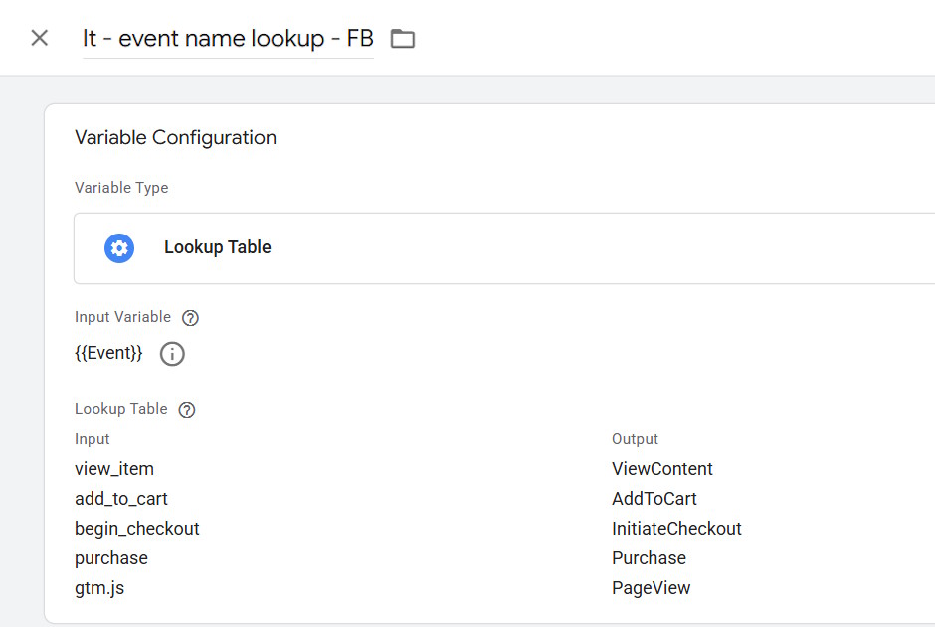
Task: Click the {{Event}} input variable value
Action: 108,353
